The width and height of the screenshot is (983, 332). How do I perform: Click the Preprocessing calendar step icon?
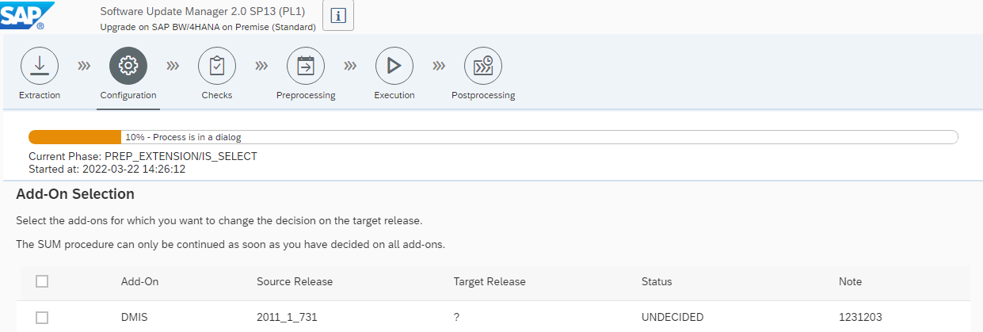point(306,67)
